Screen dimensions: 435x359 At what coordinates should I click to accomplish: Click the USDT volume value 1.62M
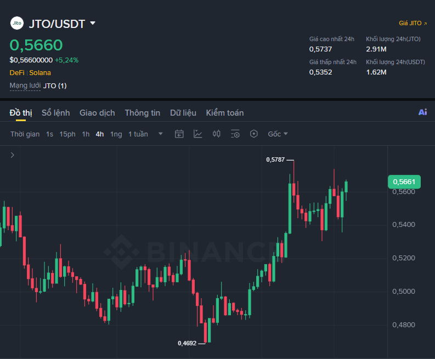tap(376, 72)
